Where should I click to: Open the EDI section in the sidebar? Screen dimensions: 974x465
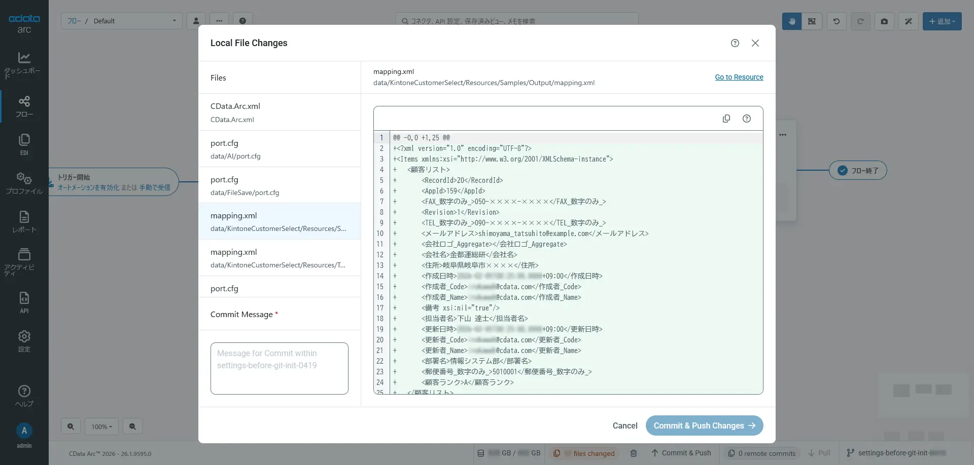[23, 143]
